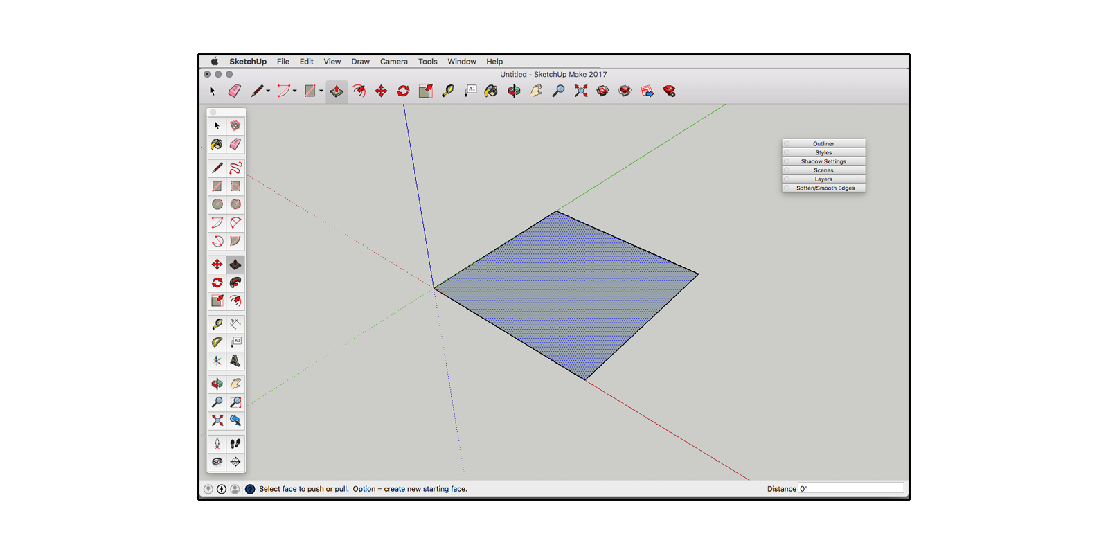Open the Help menu
The image size is (1108, 554).
pyautogui.click(x=494, y=62)
